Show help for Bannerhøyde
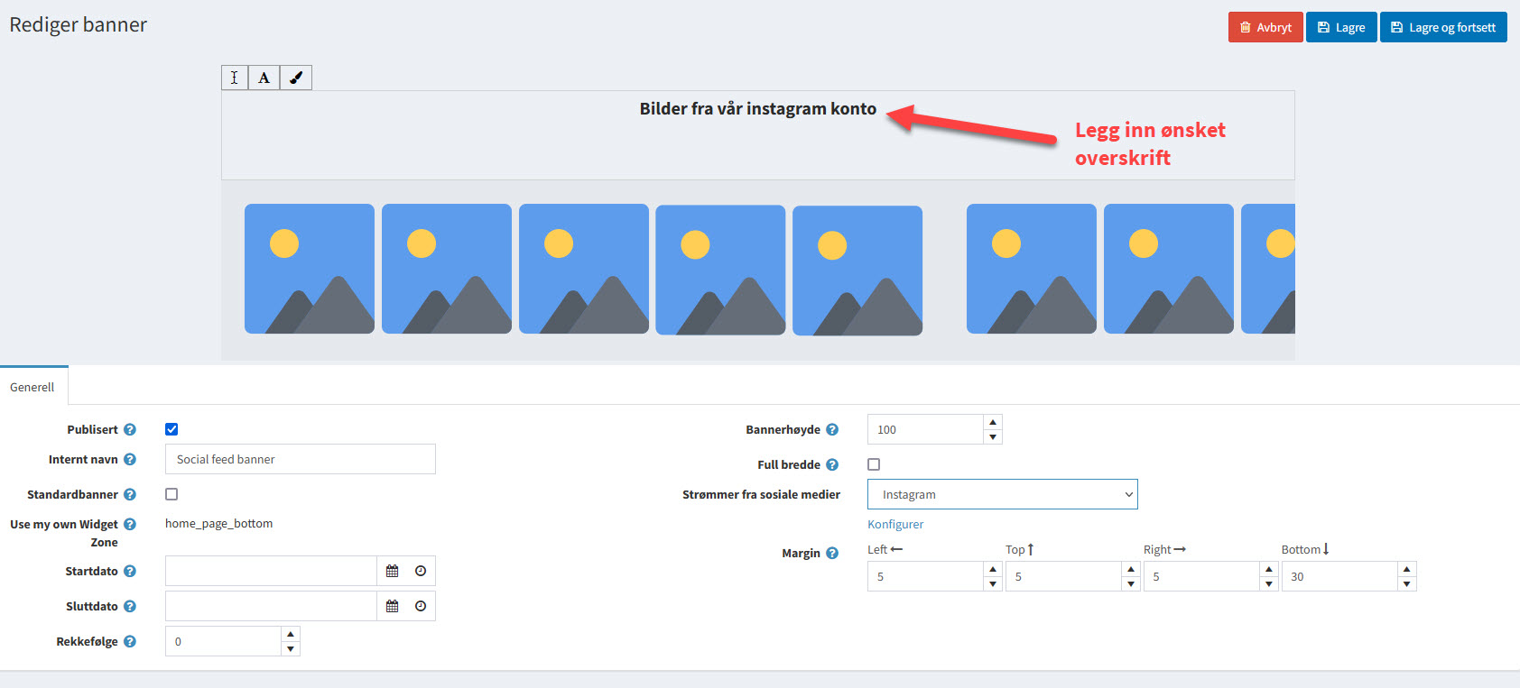The height and width of the screenshot is (688, 1520). 832,430
